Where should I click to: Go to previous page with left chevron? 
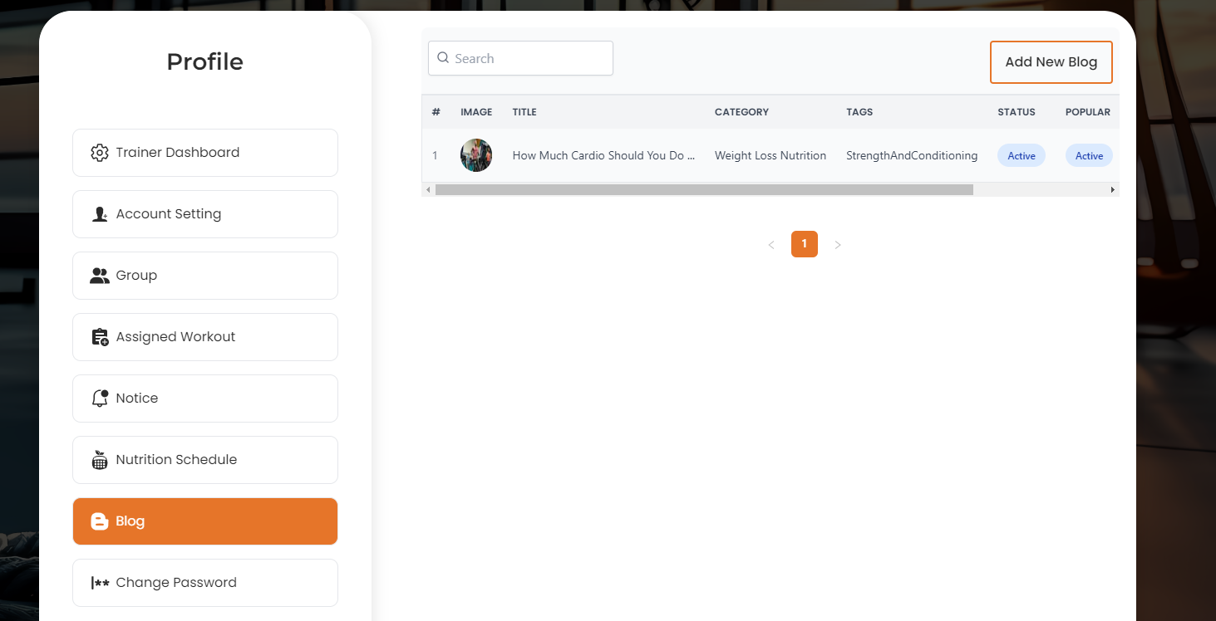point(771,245)
